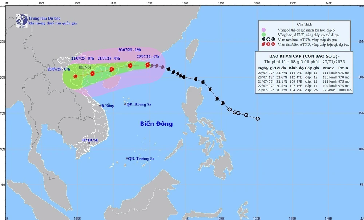
Task: Click the '115E' longitude axis label
Action: coord(149,3)
